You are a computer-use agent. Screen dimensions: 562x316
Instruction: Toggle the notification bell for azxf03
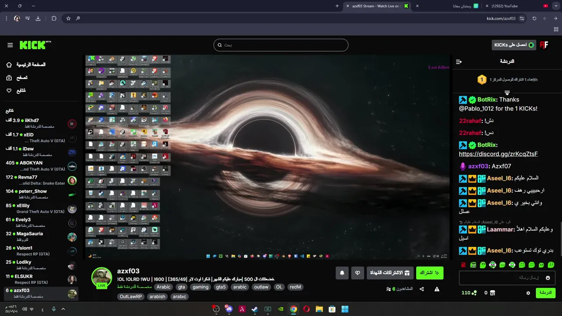pyautogui.click(x=342, y=273)
